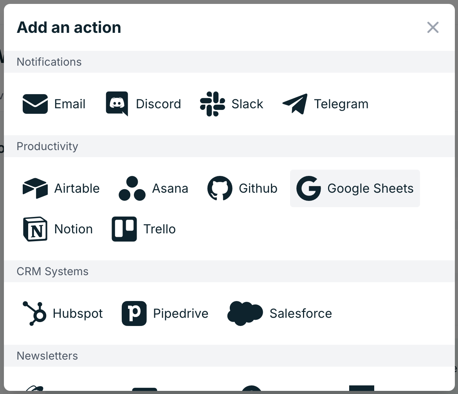The width and height of the screenshot is (458, 394).
Task: Add an Asana action
Action: click(153, 188)
